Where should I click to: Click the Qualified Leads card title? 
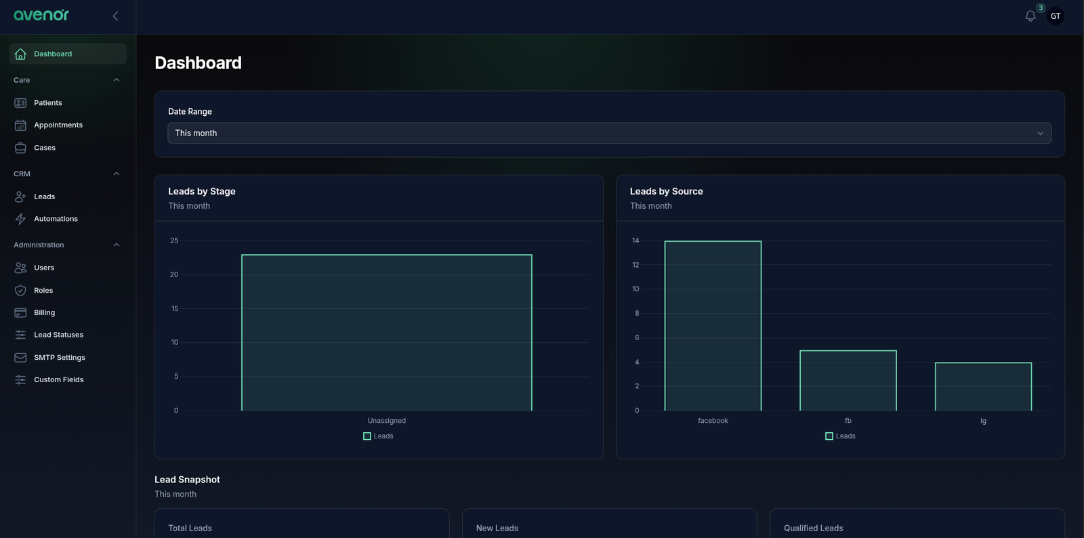pos(814,528)
